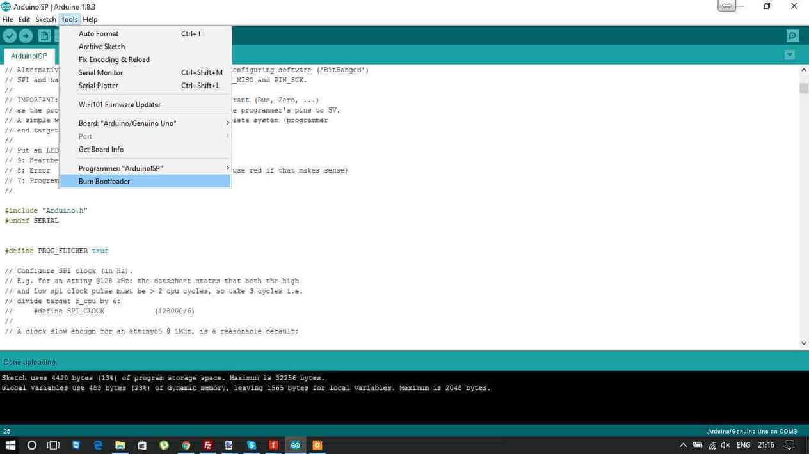Click the Upload arrow toolbar button
809x454 pixels.
click(26, 36)
